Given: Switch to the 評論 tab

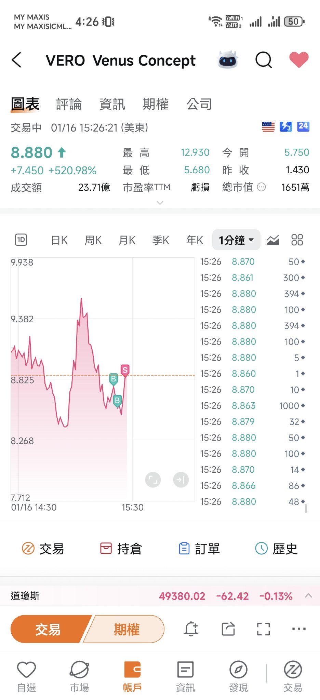Looking at the screenshot, I should pos(69,104).
